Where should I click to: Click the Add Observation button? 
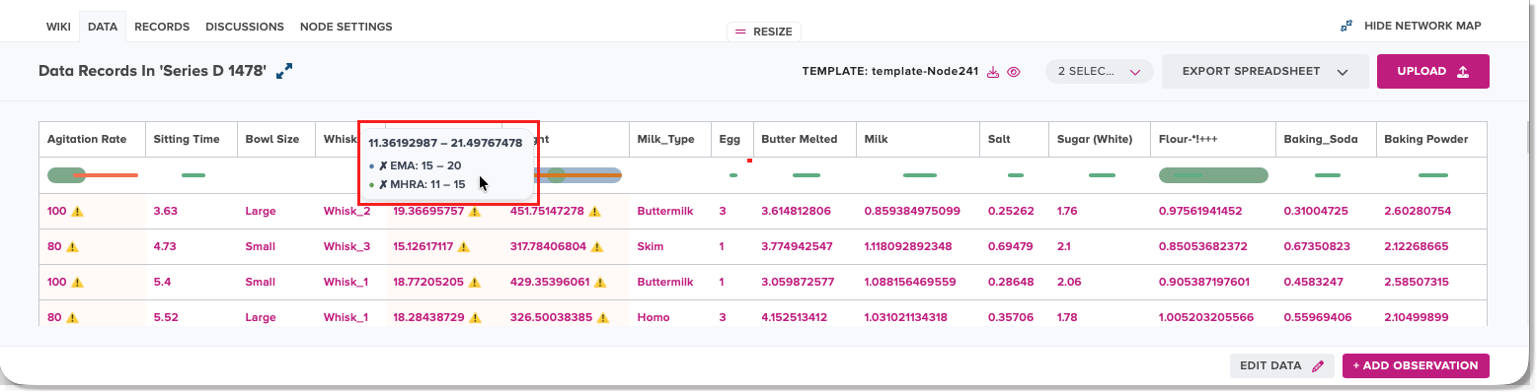(x=1416, y=365)
